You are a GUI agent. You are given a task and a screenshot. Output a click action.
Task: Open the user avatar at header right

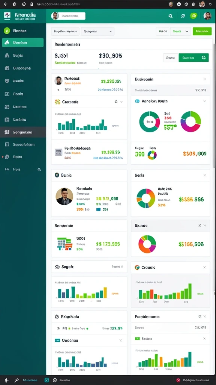[207, 16]
